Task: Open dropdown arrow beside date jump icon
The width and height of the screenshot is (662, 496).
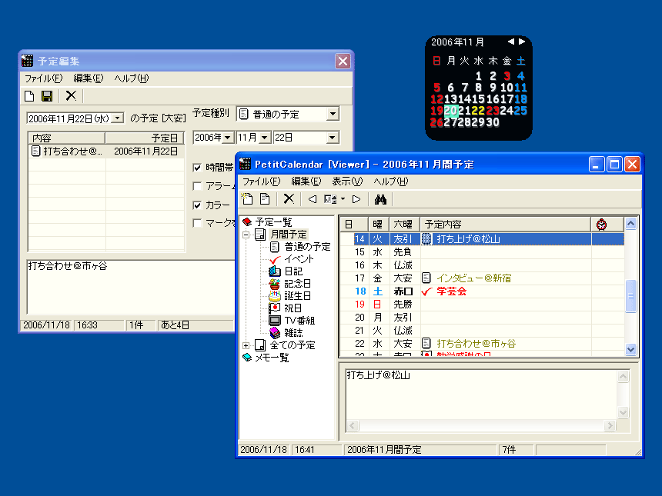Action: click(x=343, y=199)
